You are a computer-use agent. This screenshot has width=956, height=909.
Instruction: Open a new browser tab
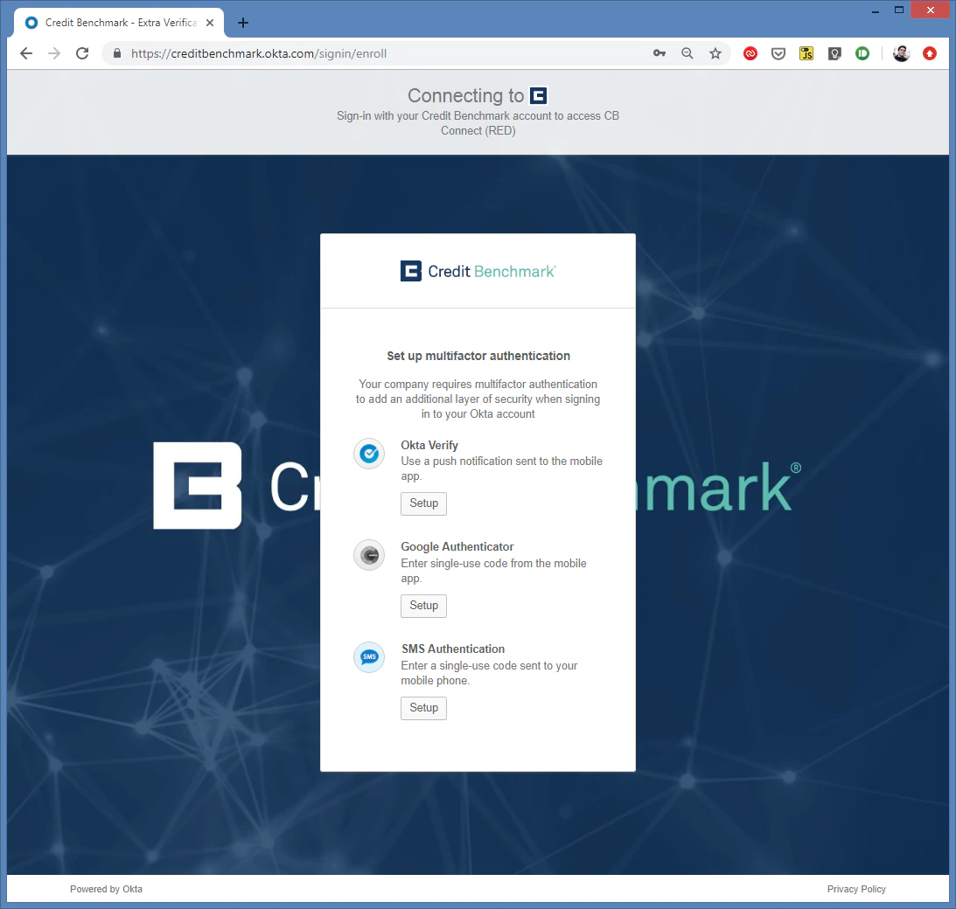point(242,23)
